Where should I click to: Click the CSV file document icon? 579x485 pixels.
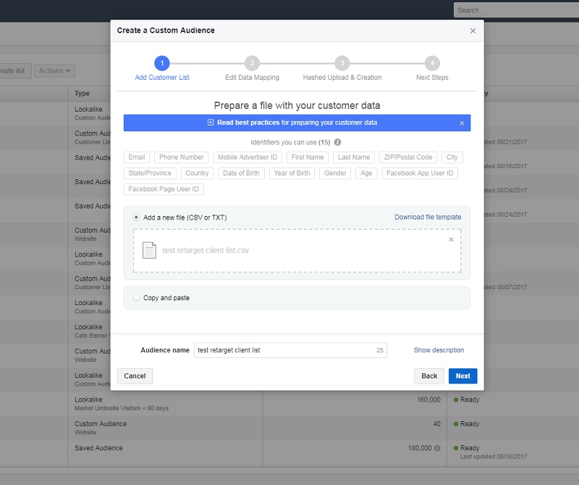click(x=150, y=250)
